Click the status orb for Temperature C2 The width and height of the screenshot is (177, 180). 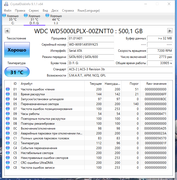pyautogui.click(x=8, y=143)
